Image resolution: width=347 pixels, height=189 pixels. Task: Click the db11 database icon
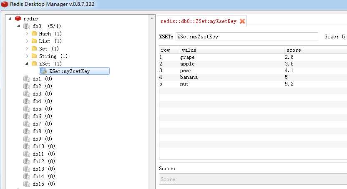27,154
